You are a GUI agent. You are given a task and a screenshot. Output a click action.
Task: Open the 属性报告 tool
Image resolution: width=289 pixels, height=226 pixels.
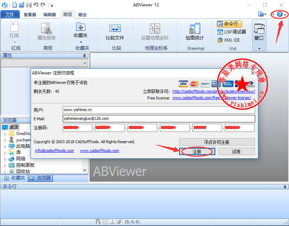pyautogui.click(x=47, y=31)
